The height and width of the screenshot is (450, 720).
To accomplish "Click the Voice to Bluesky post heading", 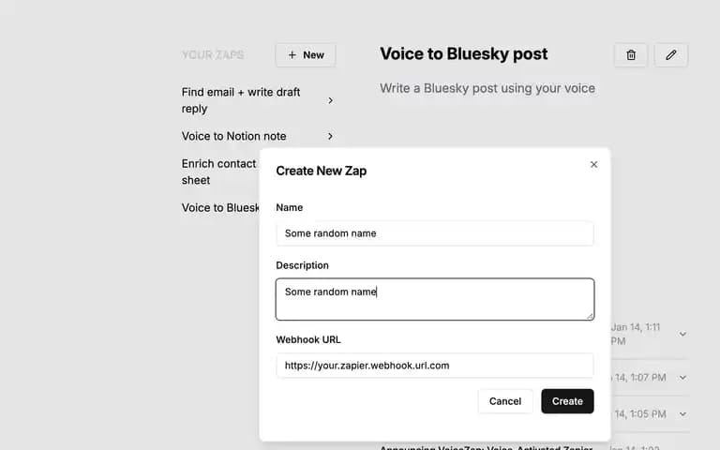I will [463, 54].
